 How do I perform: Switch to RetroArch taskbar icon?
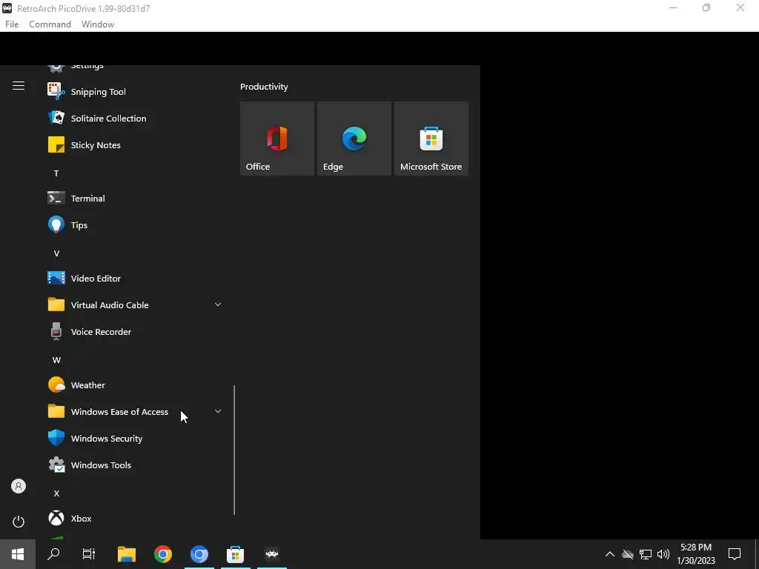(272, 554)
